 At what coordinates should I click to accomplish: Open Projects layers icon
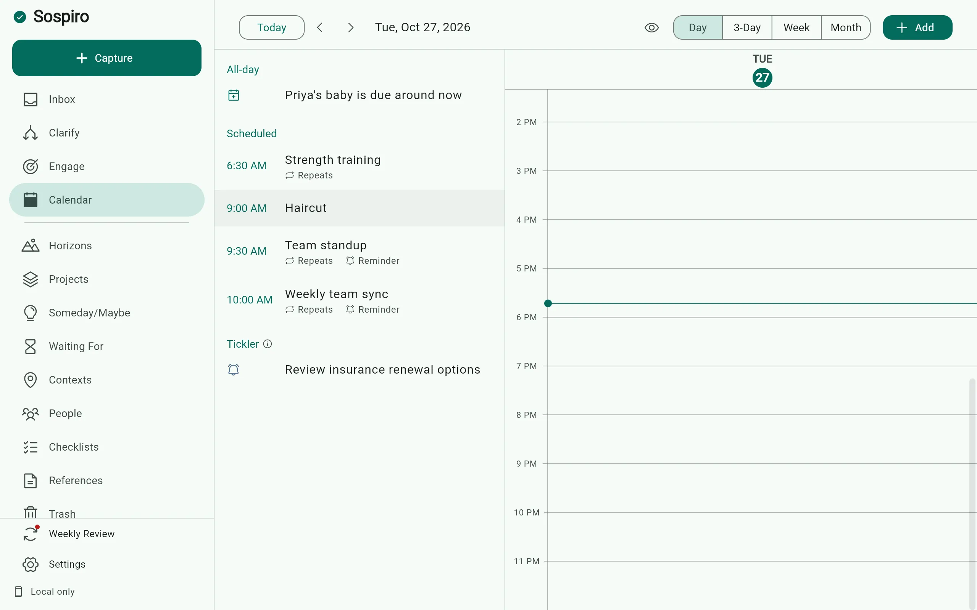[30, 279]
